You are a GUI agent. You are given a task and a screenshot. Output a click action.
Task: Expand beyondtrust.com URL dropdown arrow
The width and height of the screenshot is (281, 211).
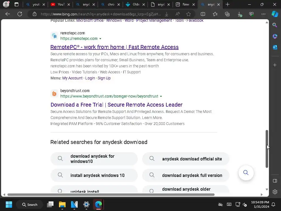coord(161,96)
